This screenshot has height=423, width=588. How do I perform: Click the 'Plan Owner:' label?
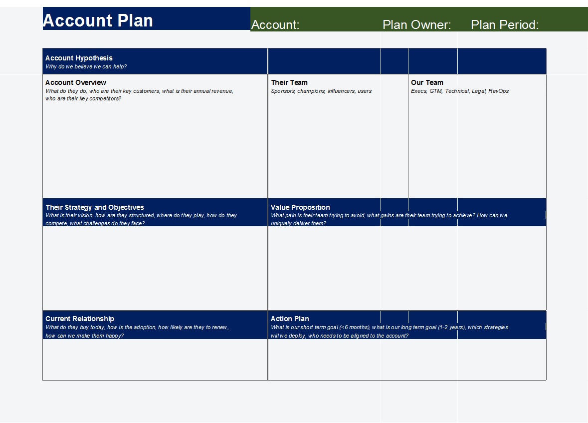click(416, 25)
